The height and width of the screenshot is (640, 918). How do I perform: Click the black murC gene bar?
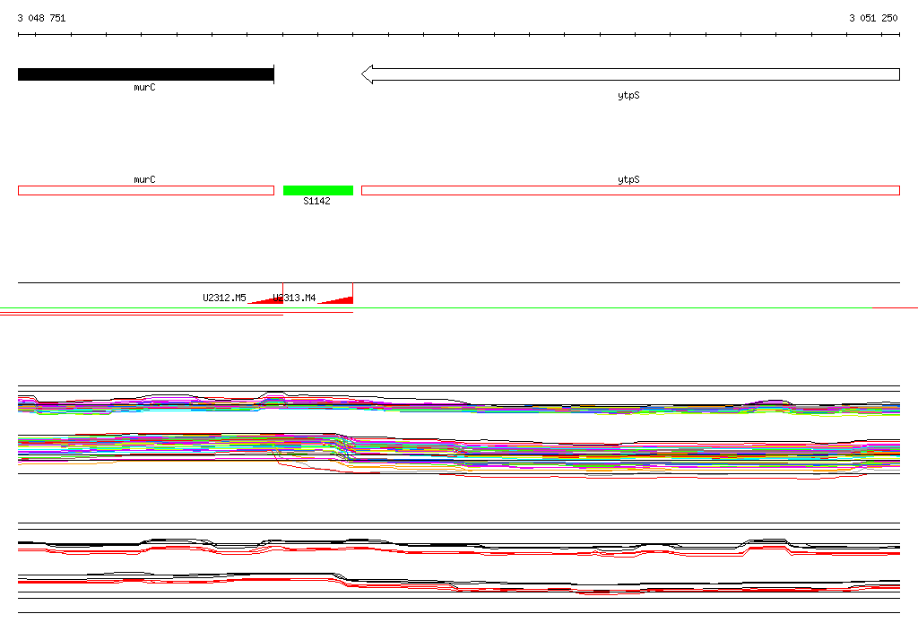pos(146,74)
